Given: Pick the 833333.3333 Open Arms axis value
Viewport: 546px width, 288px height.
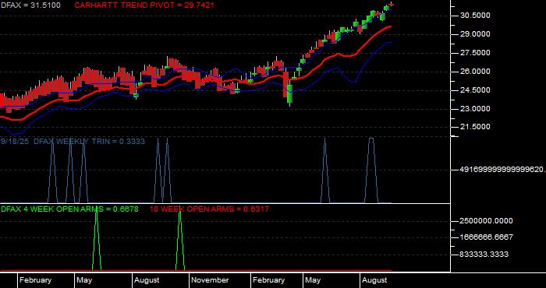Looking at the screenshot, I should click(x=484, y=255).
